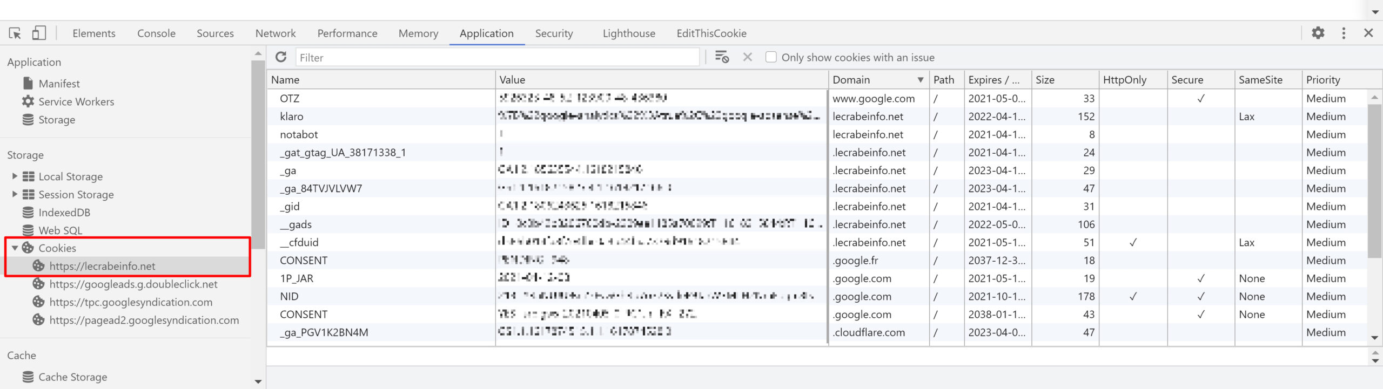Select the __cfduid cookie row

tap(817, 242)
